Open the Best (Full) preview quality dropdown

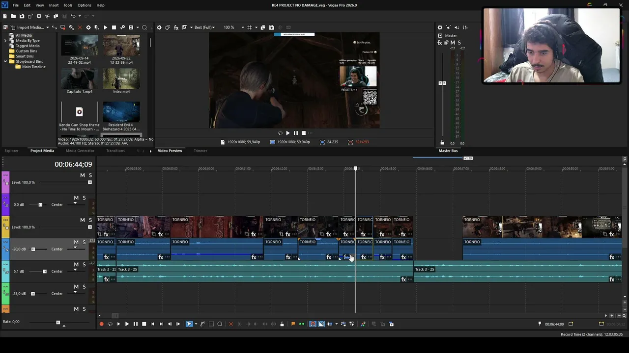[204, 27]
